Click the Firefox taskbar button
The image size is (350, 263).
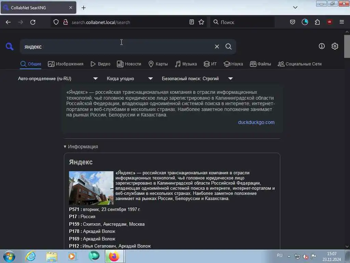click(114, 256)
